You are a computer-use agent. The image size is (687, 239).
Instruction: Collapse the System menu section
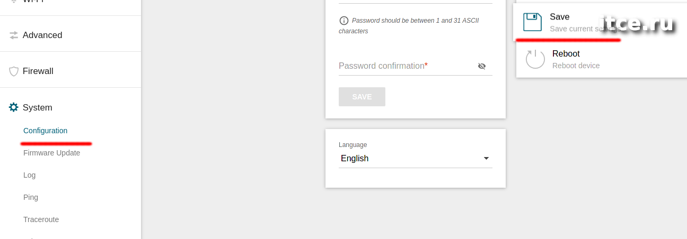pos(71,107)
